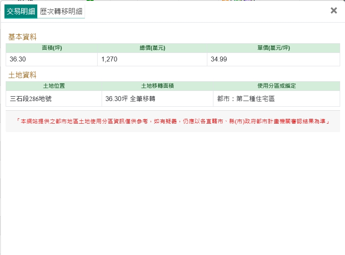Select the 土地位置 column header
Image resolution: width=345 pixels, height=255 pixels.
54,86
